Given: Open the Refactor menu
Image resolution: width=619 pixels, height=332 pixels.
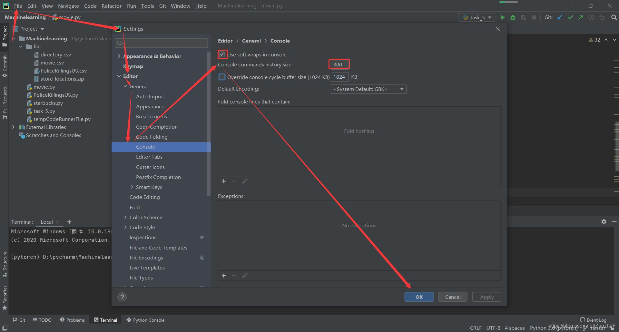Looking at the screenshot, I should (x=111, y=6).
